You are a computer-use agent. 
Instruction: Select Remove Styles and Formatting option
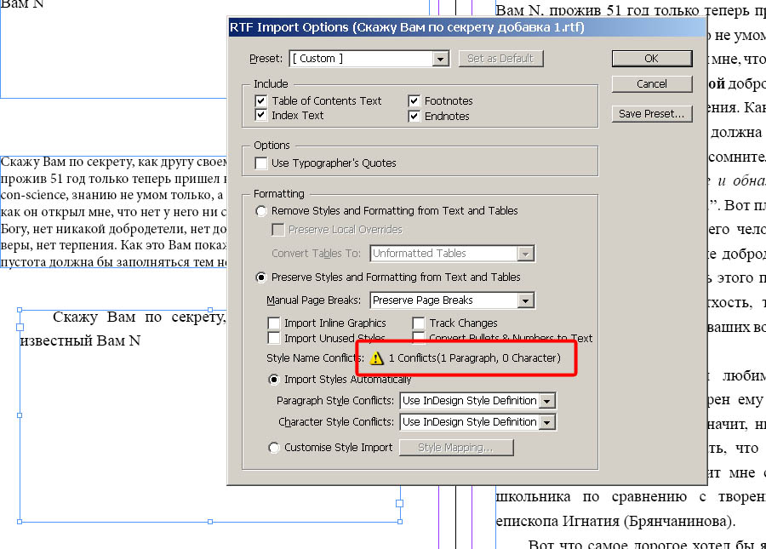(x=261, y=211)
